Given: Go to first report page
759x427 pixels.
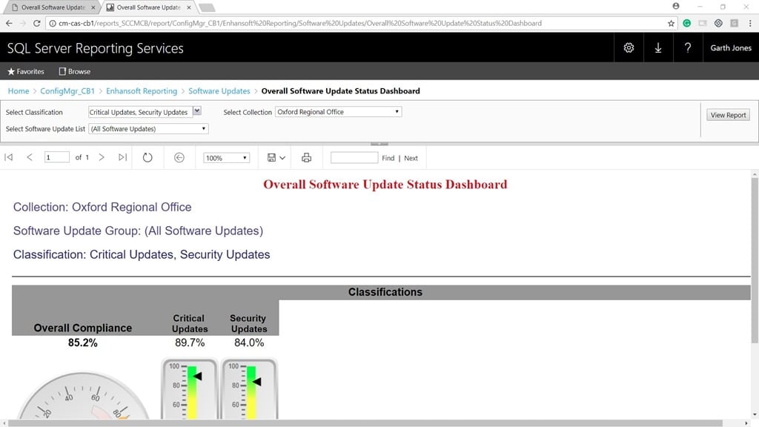Looking at the screenshot, I should (9, 157).
